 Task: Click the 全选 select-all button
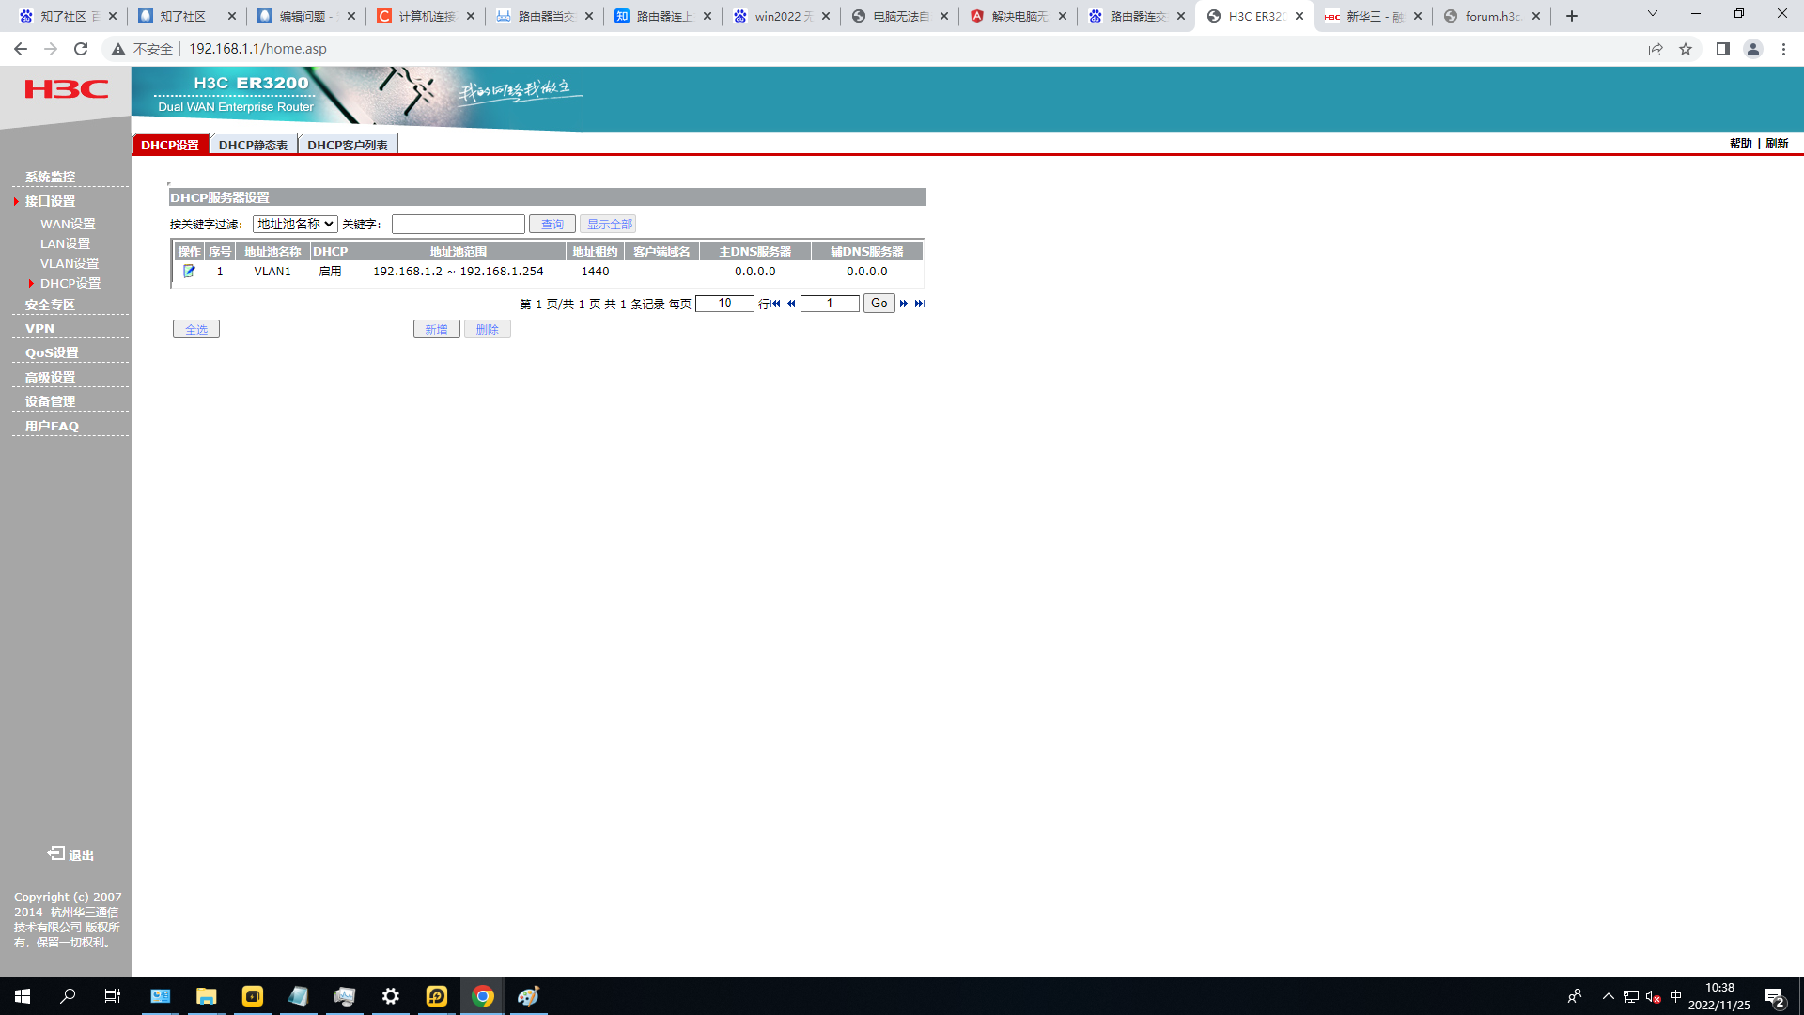[196, 329]
